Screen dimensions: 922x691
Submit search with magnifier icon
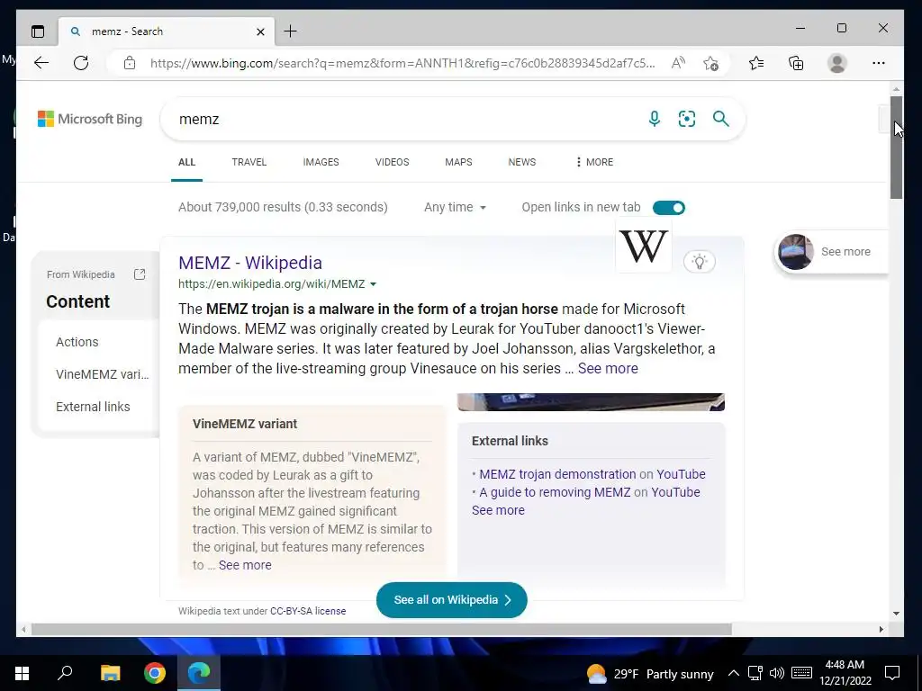pos(721,119)
